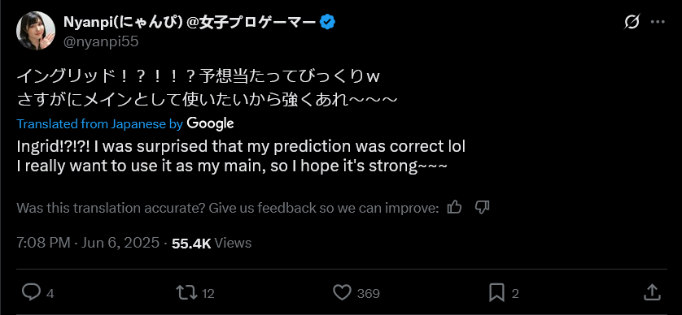Select the original Japanese tweet text
Viewport: 682px width, 315px height.
point(207,88)
